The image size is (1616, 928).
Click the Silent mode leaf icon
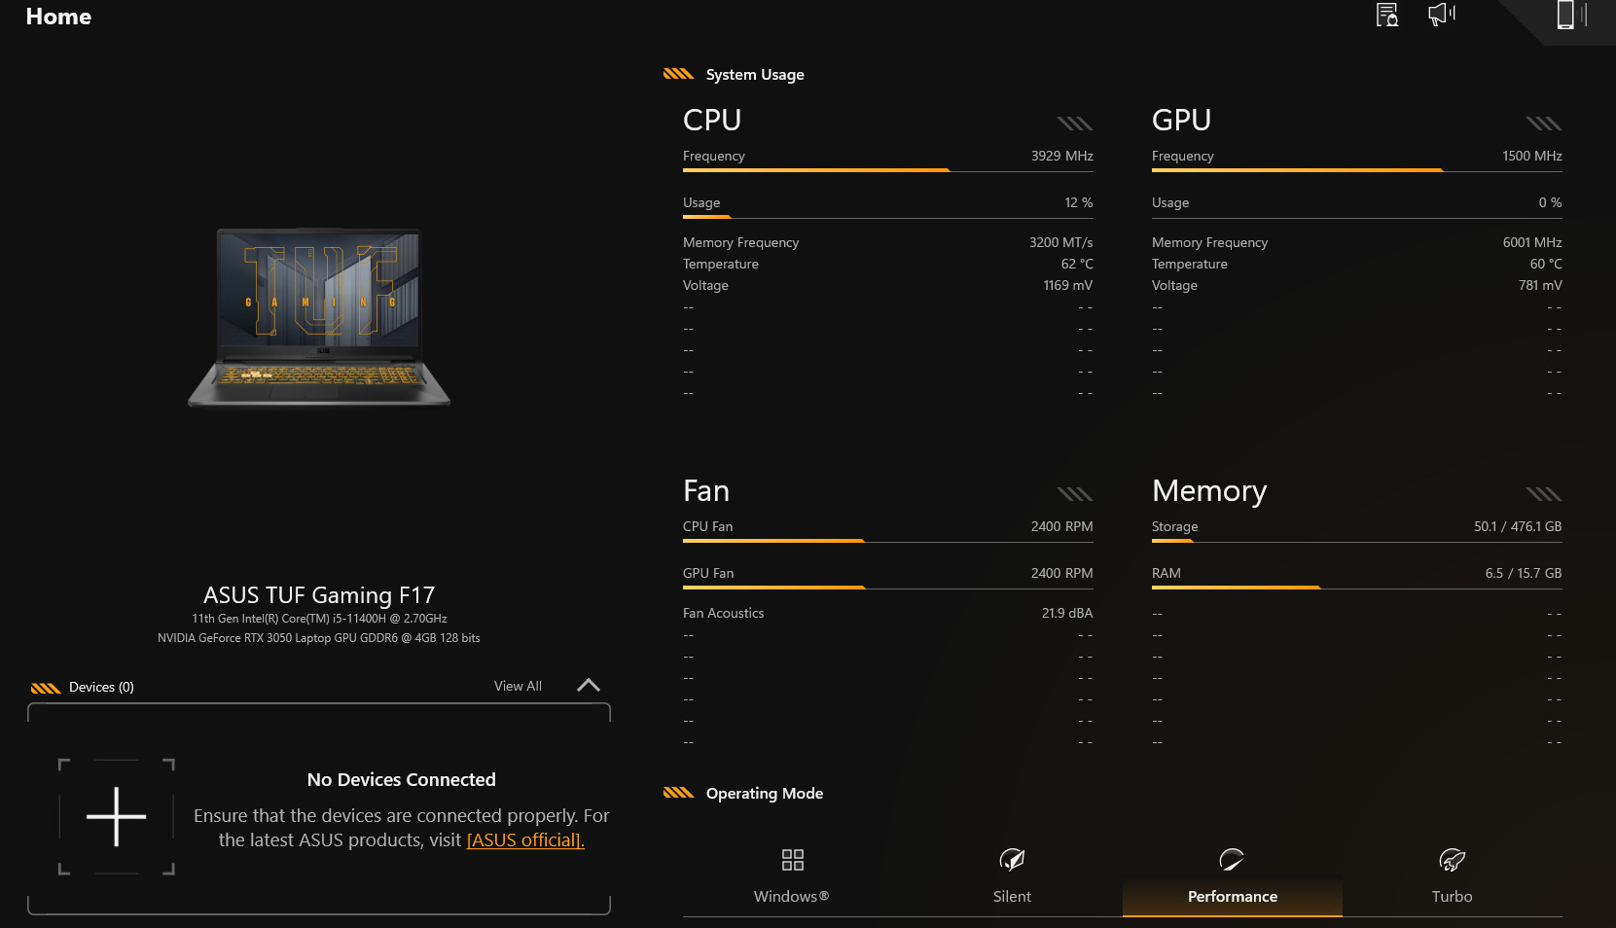pyautogui.click(x=1012, y=860)
